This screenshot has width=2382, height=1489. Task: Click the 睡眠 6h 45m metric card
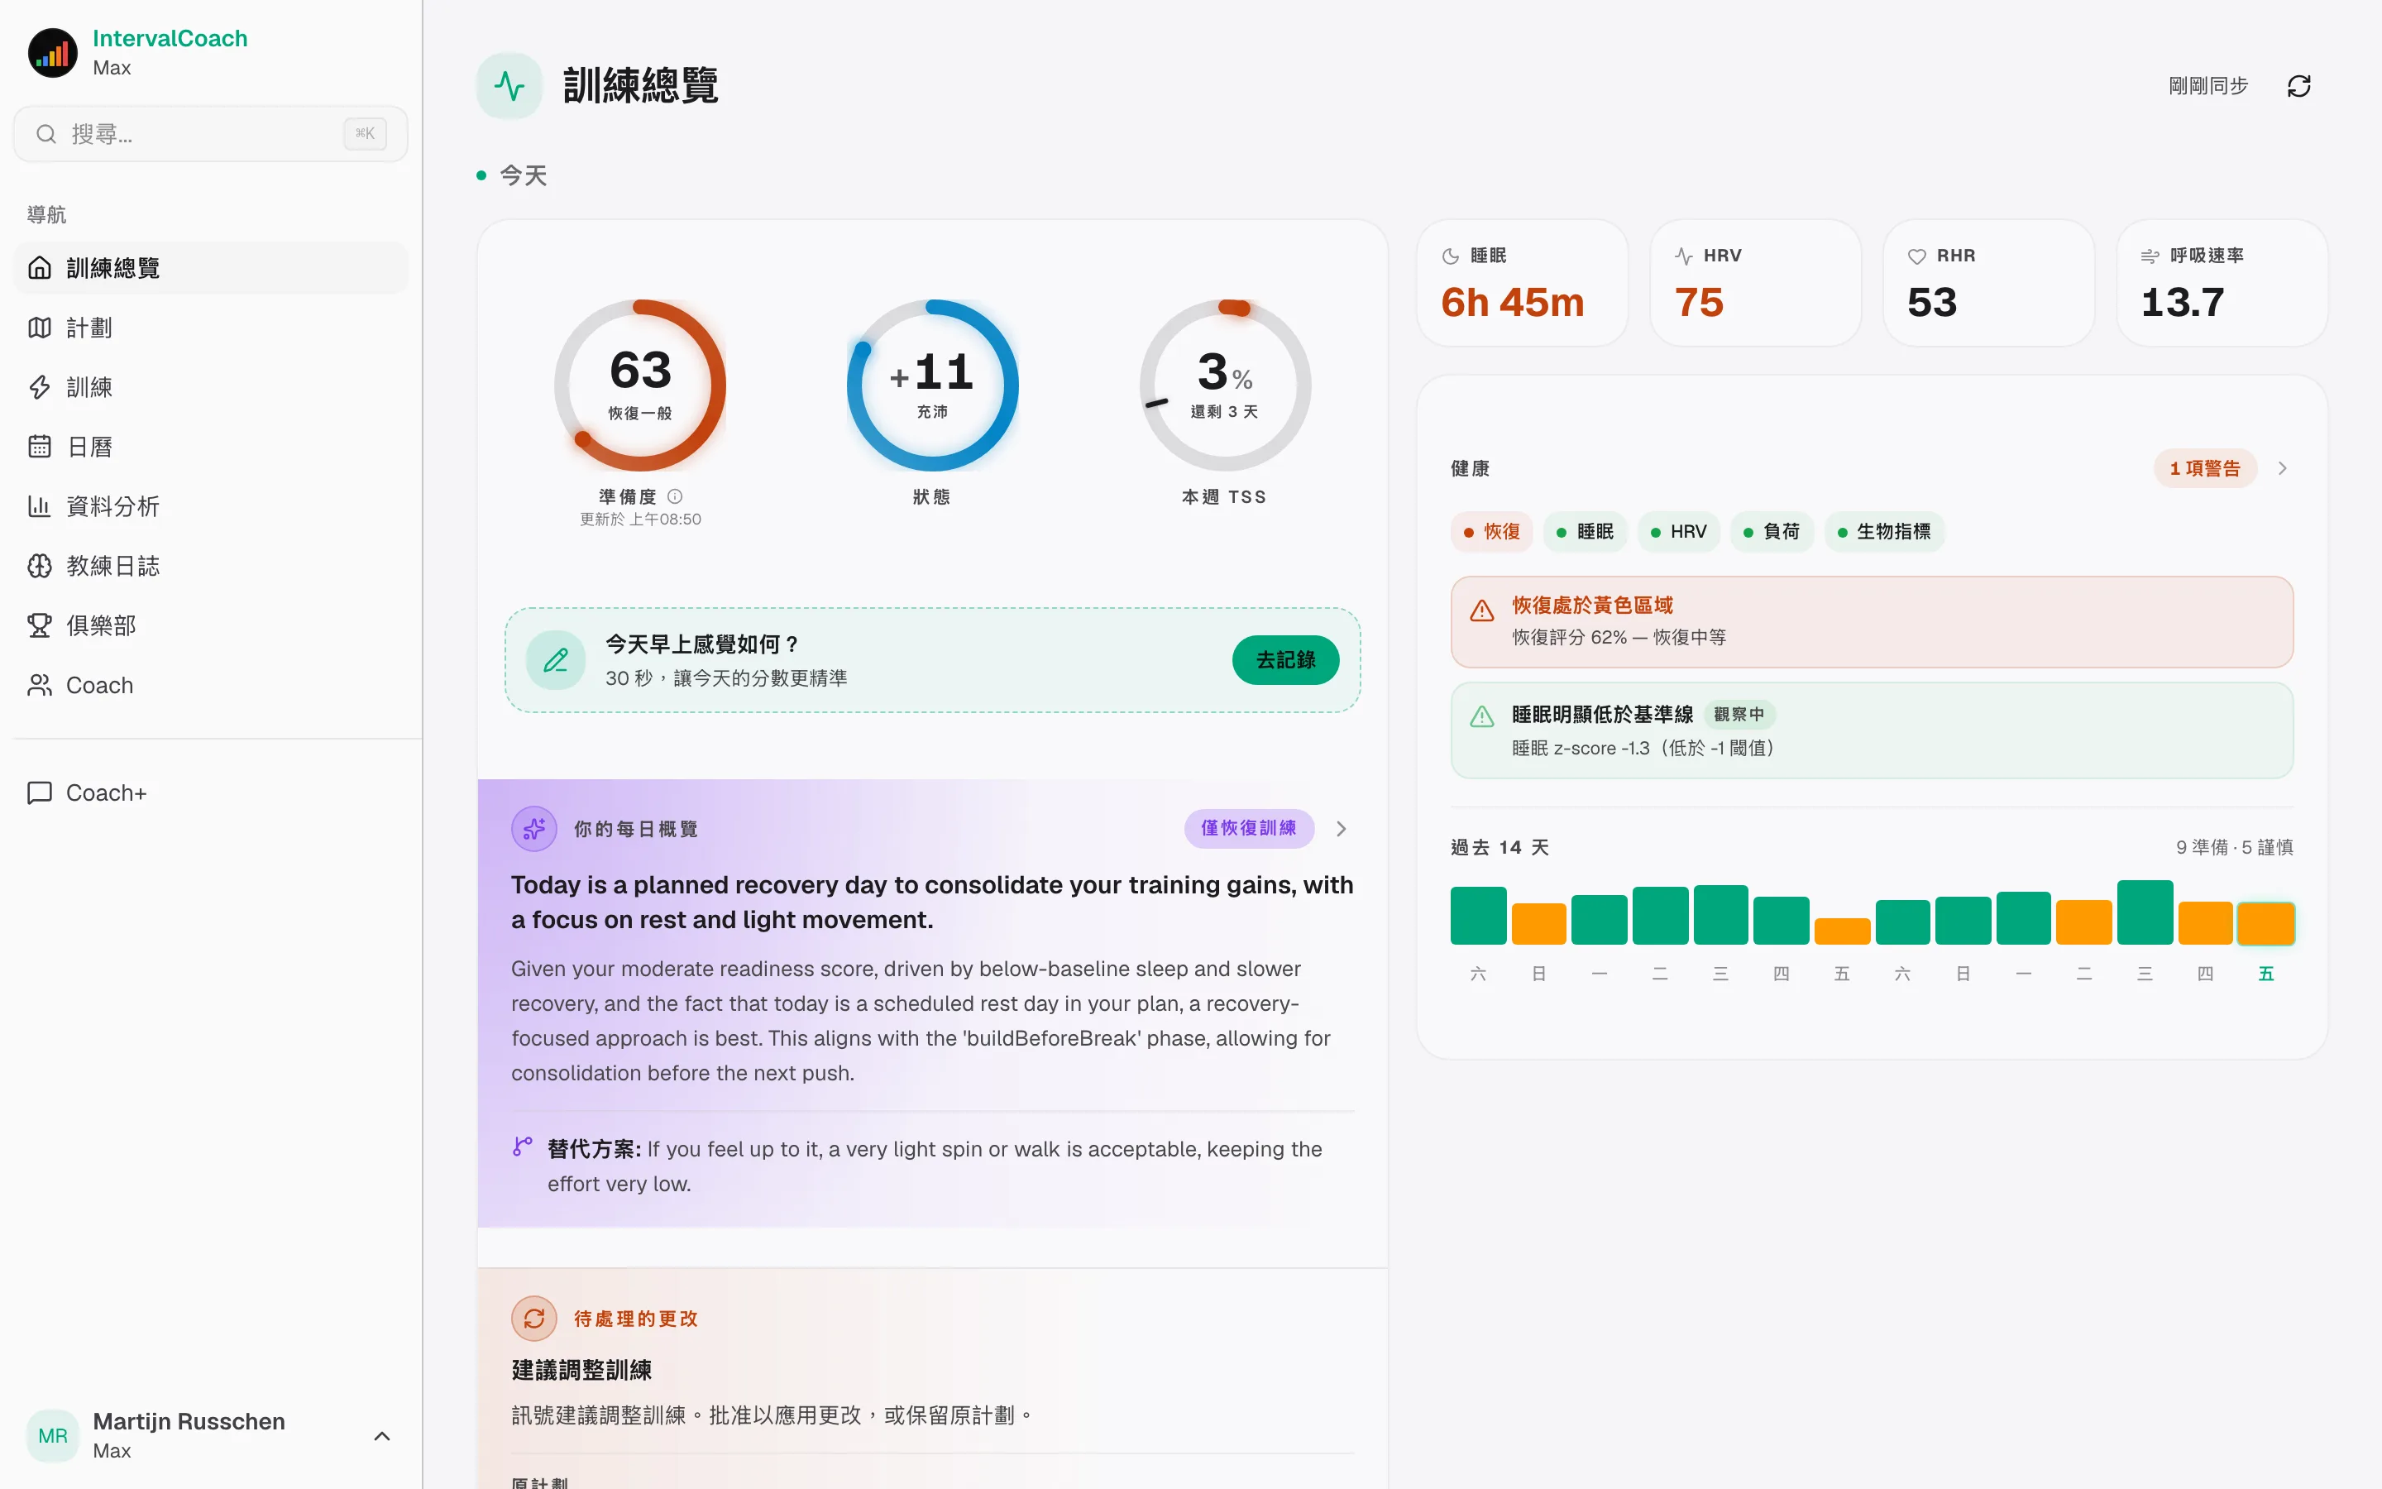pyautogui.click(x=1522, y=283)
